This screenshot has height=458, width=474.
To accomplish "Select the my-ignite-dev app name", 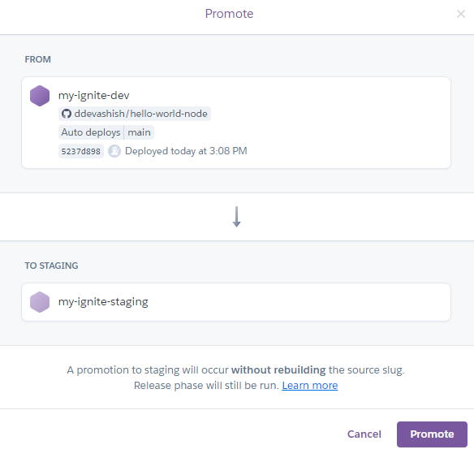I will pyautogui.click(x=93, y=95).
